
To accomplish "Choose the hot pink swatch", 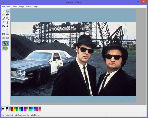I will coord(37,110).
